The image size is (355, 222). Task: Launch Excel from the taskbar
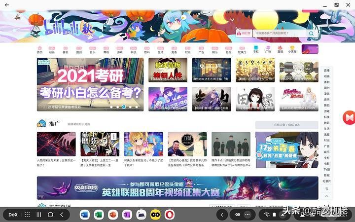99,215
